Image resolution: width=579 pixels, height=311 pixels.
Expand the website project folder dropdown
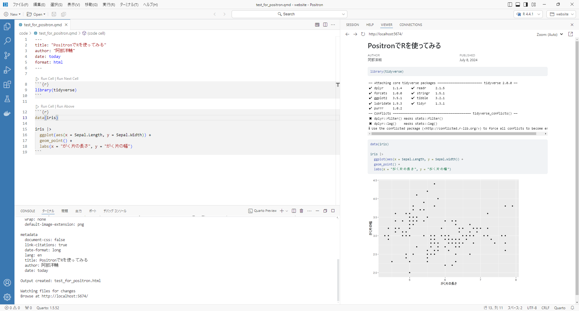[x=561, y=14]
